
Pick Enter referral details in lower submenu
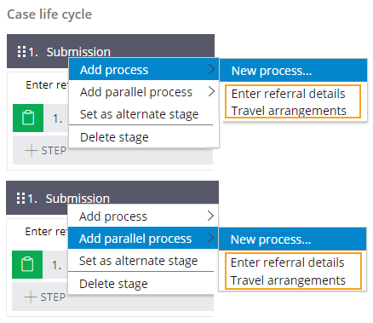pyautogui.click(x=287, y=262)
